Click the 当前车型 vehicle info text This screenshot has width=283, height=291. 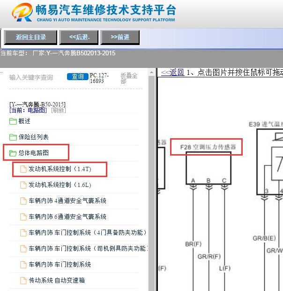point(58,53)
